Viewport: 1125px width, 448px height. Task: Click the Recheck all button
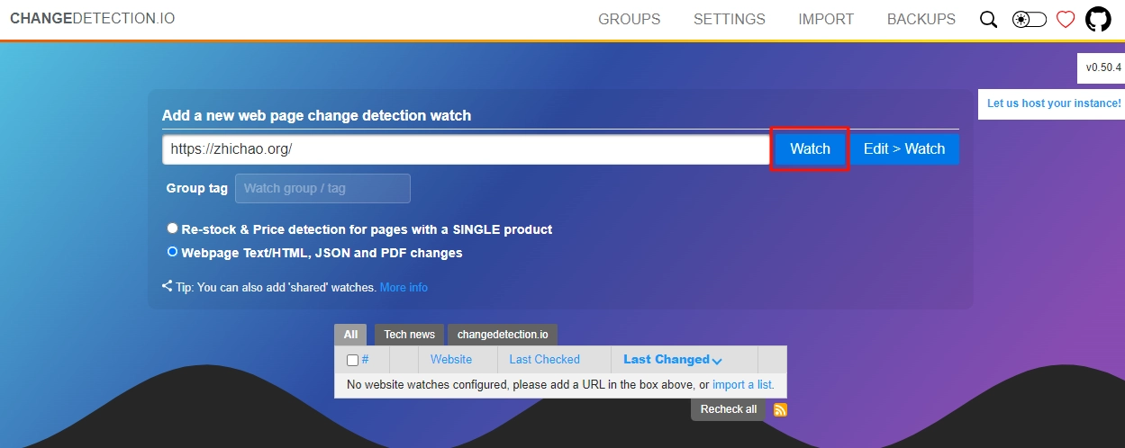click(x=728, y=409)
